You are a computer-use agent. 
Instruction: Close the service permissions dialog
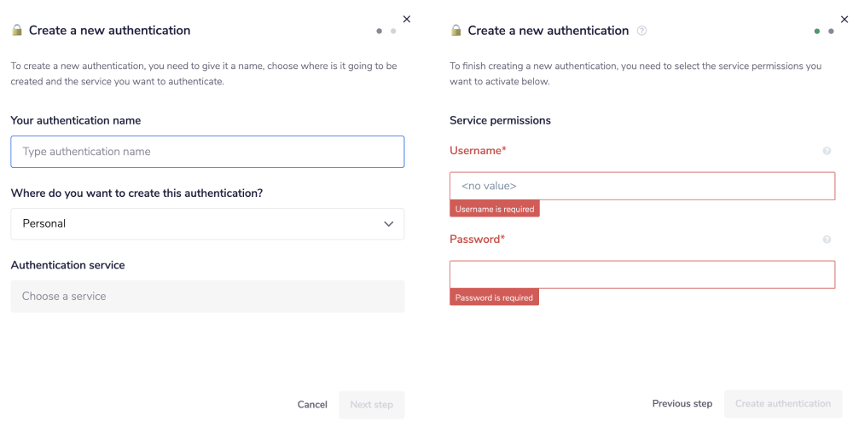844,19
